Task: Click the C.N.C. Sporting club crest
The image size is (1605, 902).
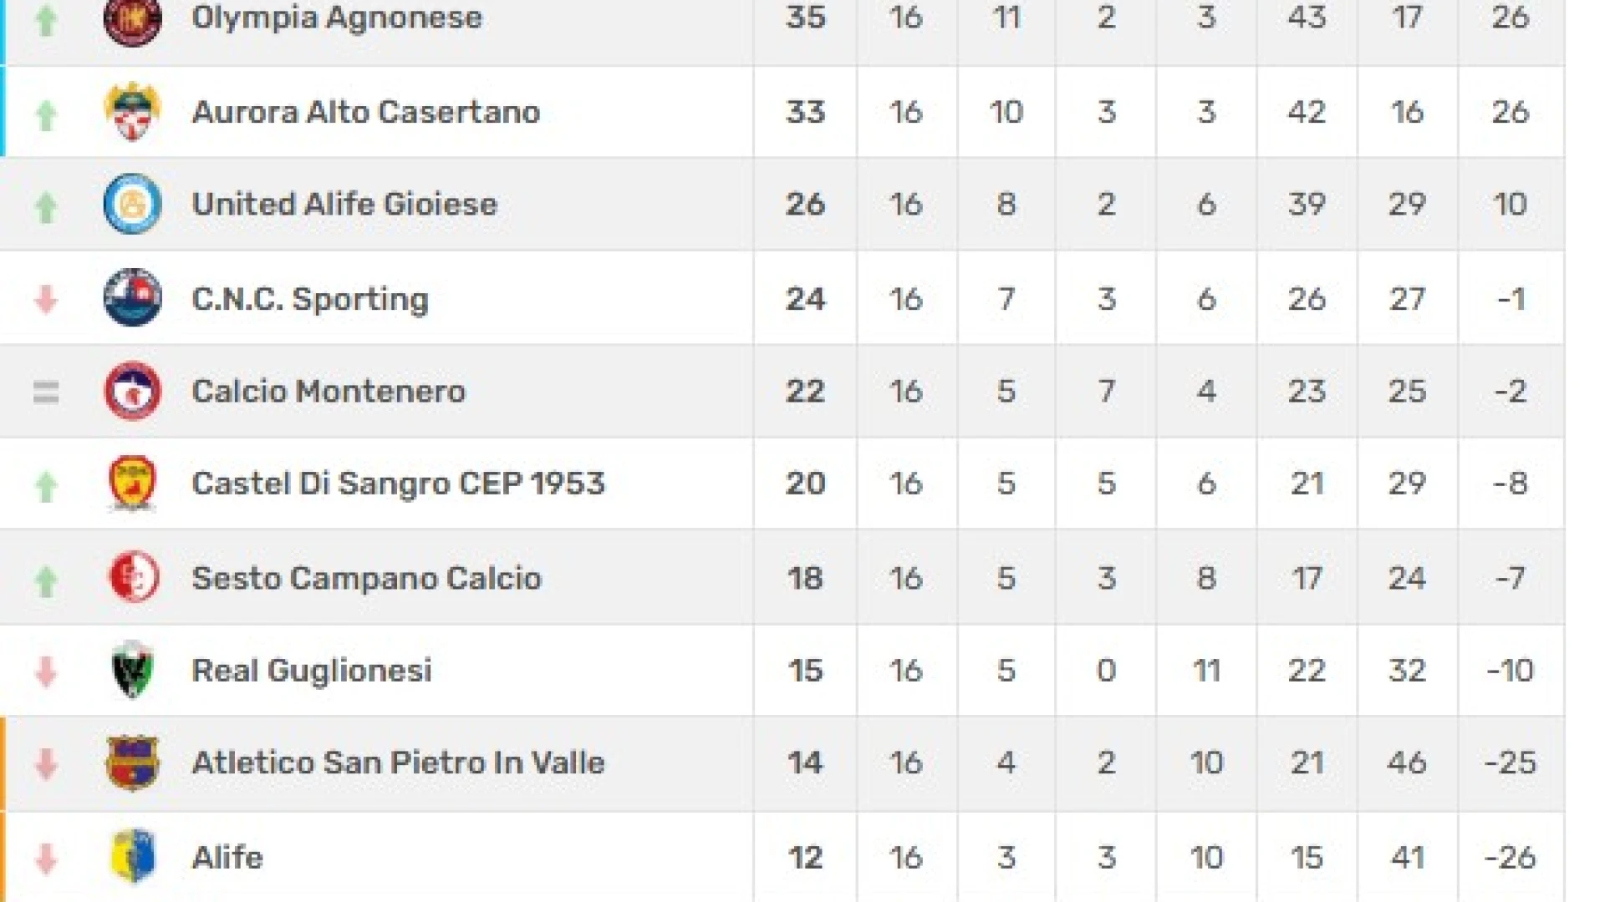Action: (132, 297)
